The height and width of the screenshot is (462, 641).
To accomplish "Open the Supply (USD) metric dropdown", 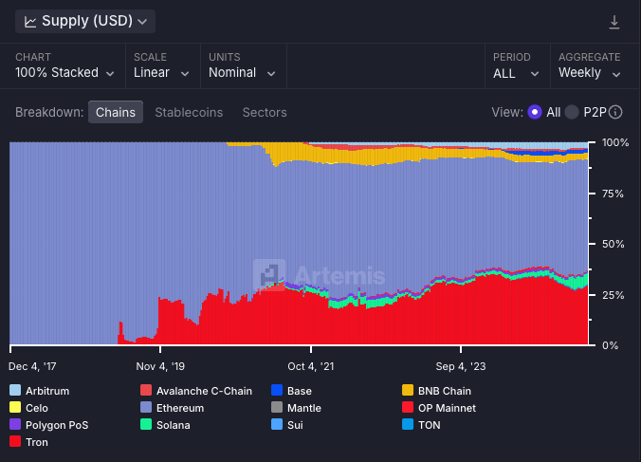I will 85,21.
